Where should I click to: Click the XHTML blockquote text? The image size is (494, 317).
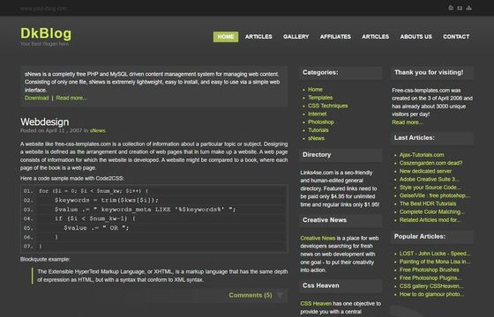[162, 276]
